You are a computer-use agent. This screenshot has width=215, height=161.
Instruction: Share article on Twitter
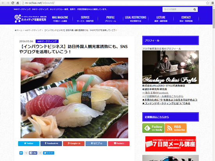[x=29, y=143]
